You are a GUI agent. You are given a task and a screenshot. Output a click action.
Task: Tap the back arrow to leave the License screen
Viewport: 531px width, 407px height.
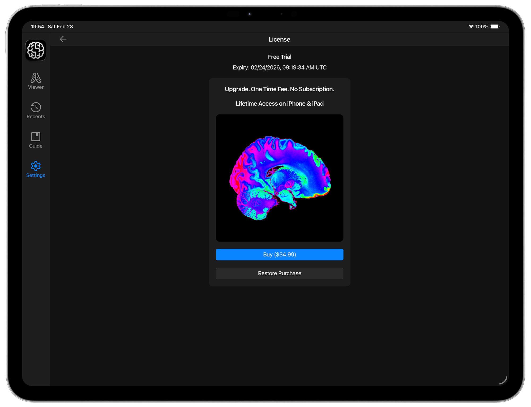pyautogui.click(x=63, y=39)
